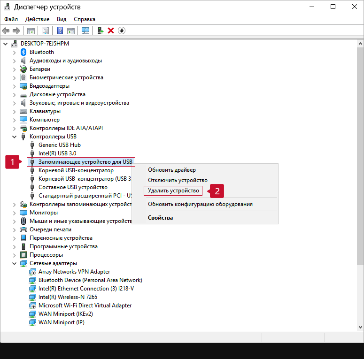Select Свойства in the context menu
The image size is (364, 359).
point(161,218)
